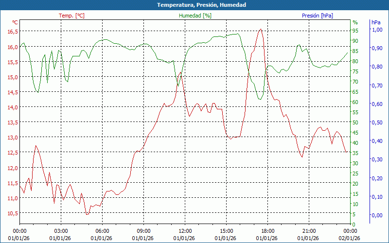Screen dimensions: 389x243
Task: Click the 0,50 pressure axis value
Action: click(377, 122)
